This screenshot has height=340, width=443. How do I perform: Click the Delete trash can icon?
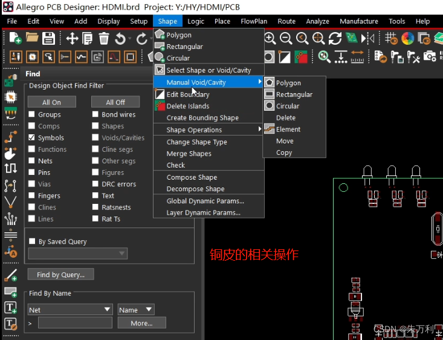click(104, 39)
